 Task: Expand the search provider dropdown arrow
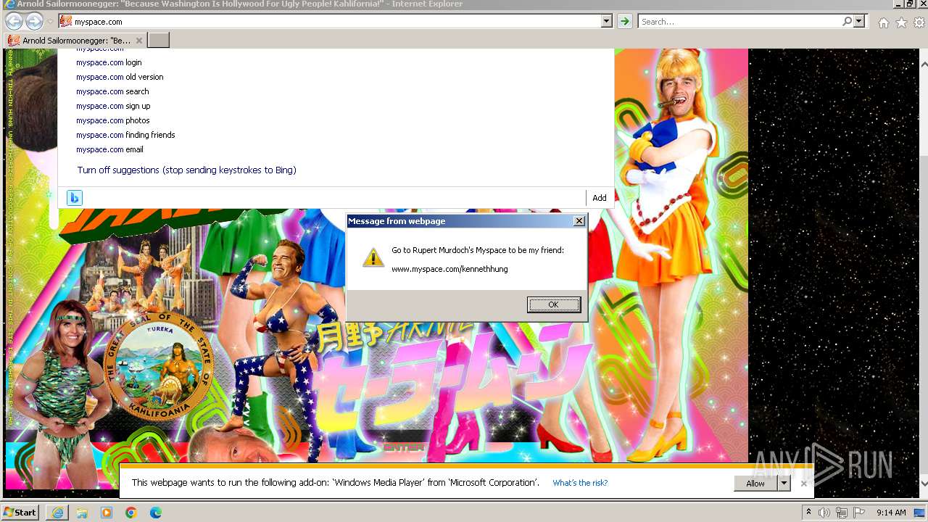859,22
